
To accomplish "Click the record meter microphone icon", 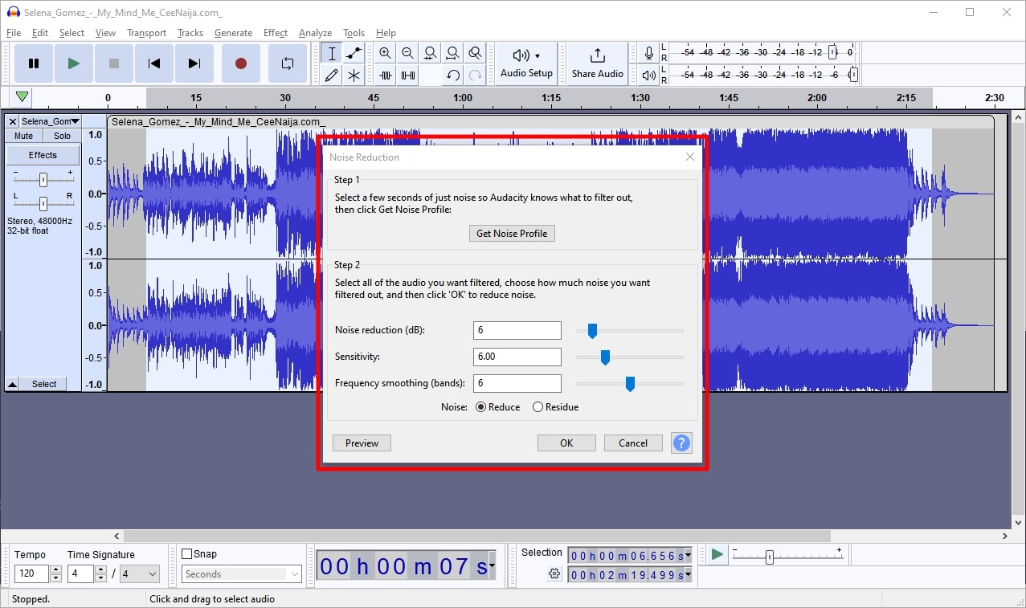I will click(x=649, y=54).
